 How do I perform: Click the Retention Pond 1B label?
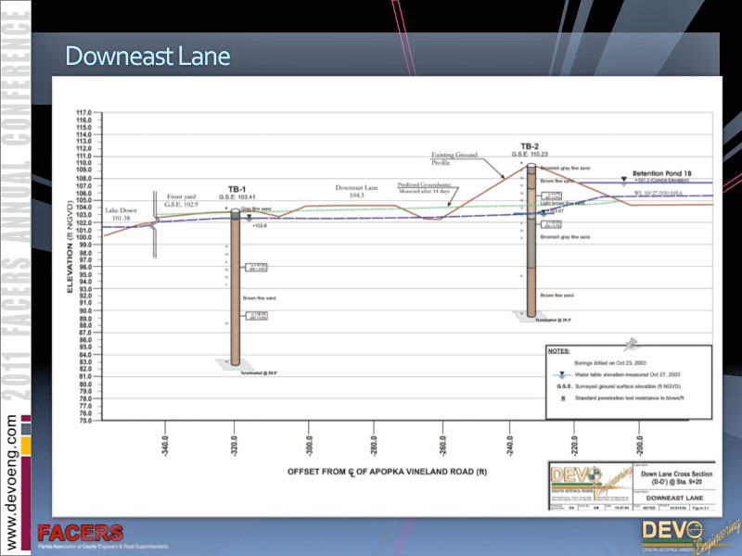[x=663, y=173]
